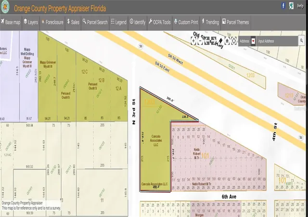This screenshot has height=217, width=308.
Task: Select parcel labeled 12 B
Action: (102, 81)
